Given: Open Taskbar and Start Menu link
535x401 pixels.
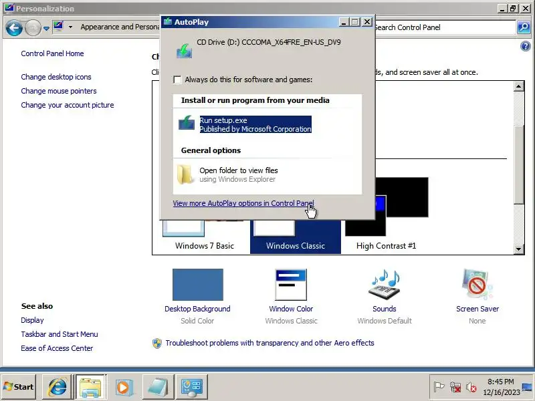Looking at the screenshot, I should tap(60, 334).
